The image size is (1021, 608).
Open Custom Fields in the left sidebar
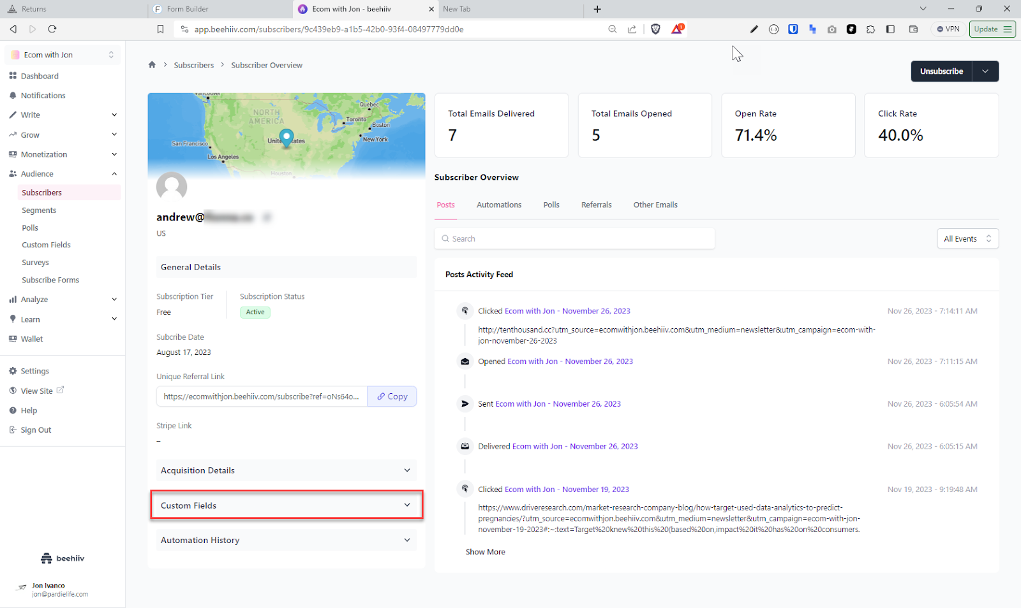46,245
